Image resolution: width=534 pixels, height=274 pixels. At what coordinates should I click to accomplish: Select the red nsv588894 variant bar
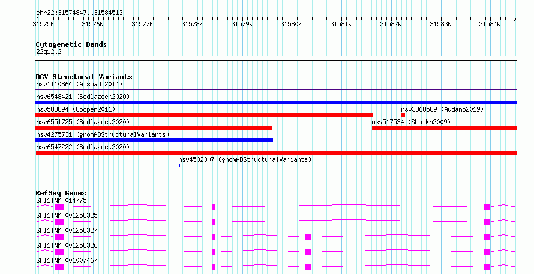[x=204, y=115]
